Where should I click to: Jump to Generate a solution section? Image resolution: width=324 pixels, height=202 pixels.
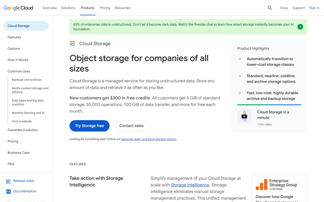coord(23,130)
